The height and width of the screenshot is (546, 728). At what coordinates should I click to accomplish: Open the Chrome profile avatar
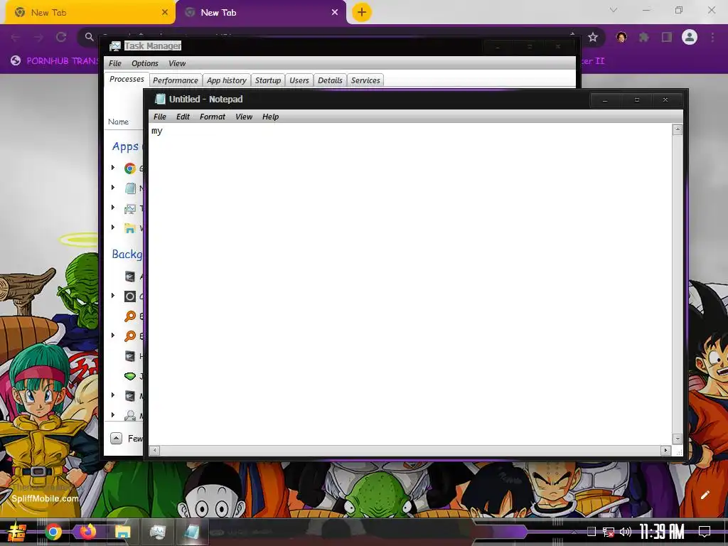pos(690,37)
